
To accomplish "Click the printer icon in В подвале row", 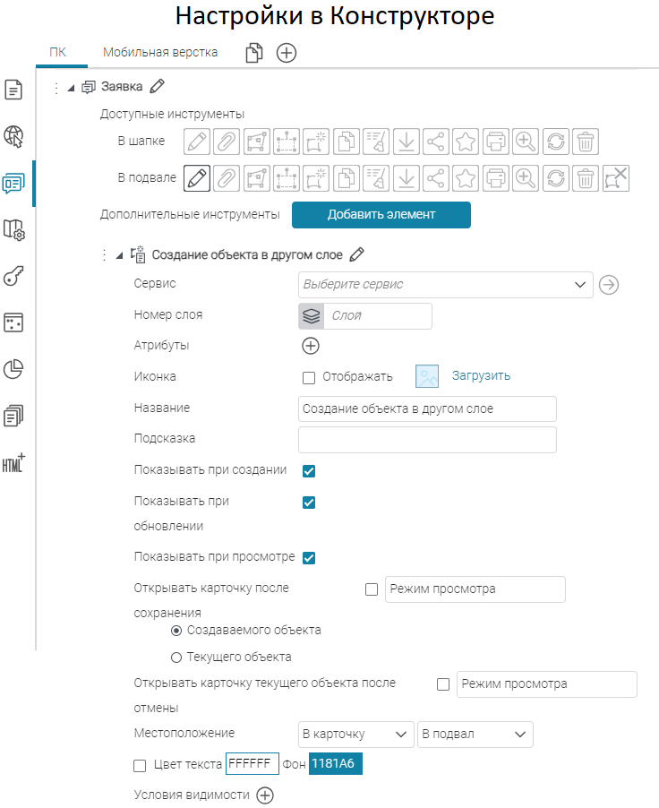I will tap(495, 177).
